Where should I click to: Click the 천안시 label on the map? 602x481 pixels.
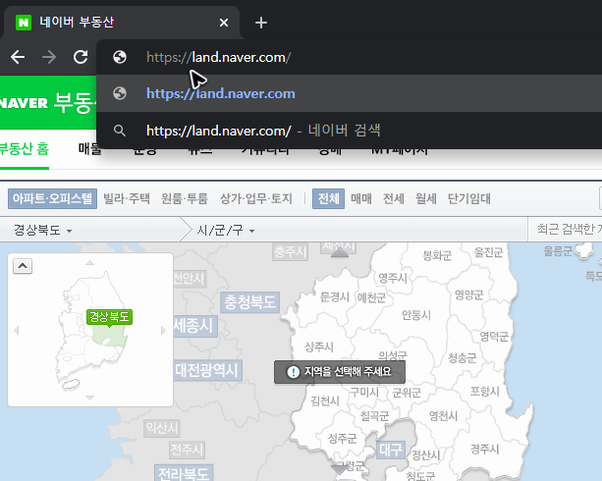click(189, 279)
